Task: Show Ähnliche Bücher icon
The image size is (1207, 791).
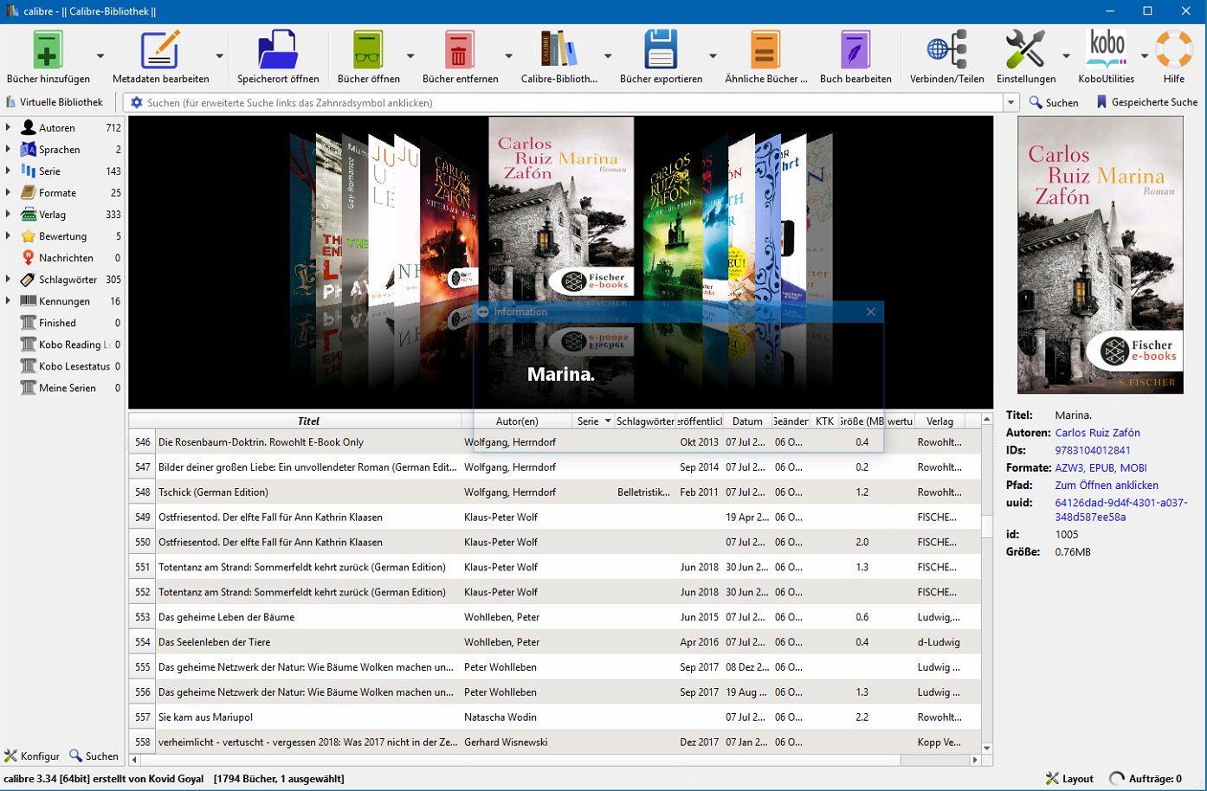Action: point(765,50)
